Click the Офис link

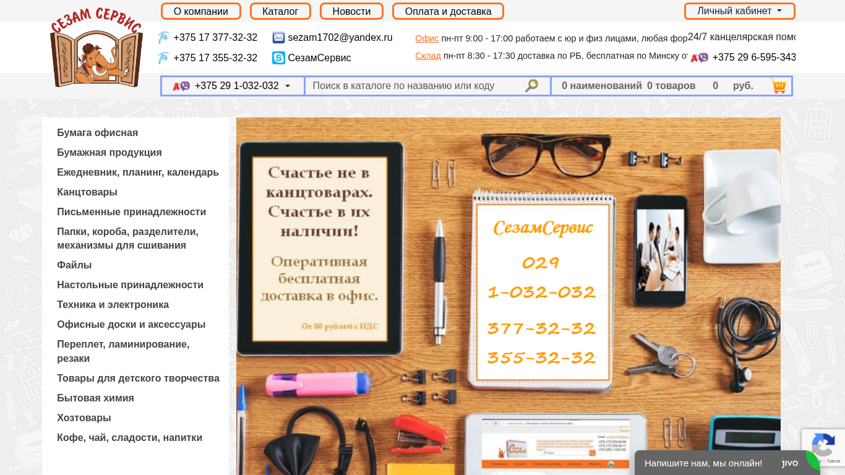click(427, 38)
